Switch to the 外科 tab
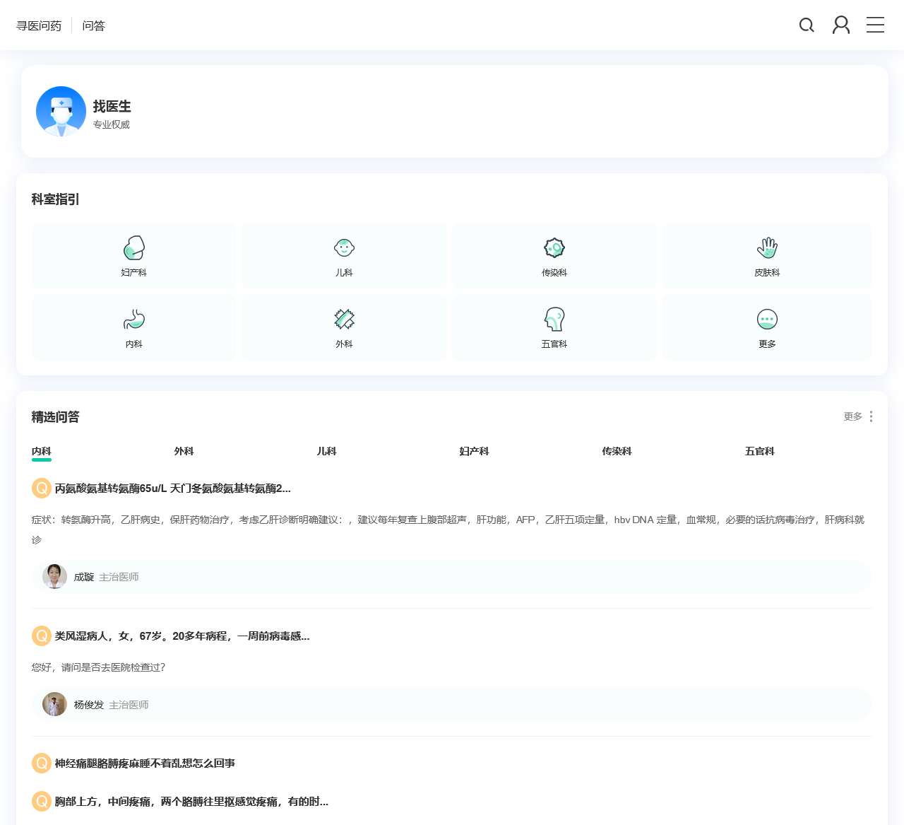The image size is (904, 825). [x=184, y=451]
